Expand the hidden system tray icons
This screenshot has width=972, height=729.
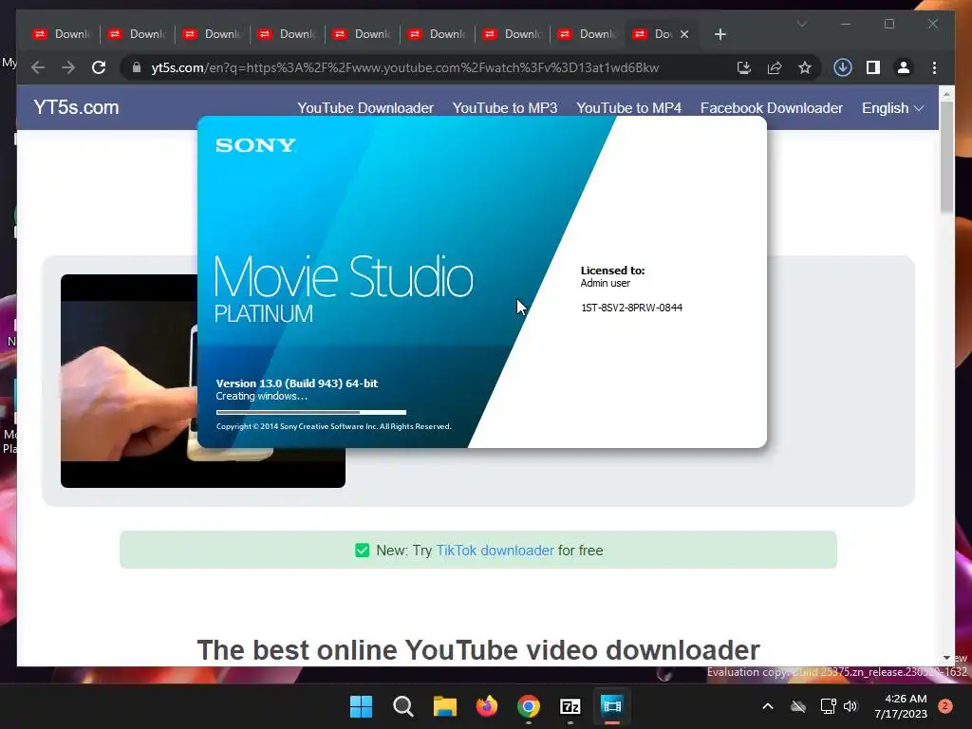[x=767, y=706]
